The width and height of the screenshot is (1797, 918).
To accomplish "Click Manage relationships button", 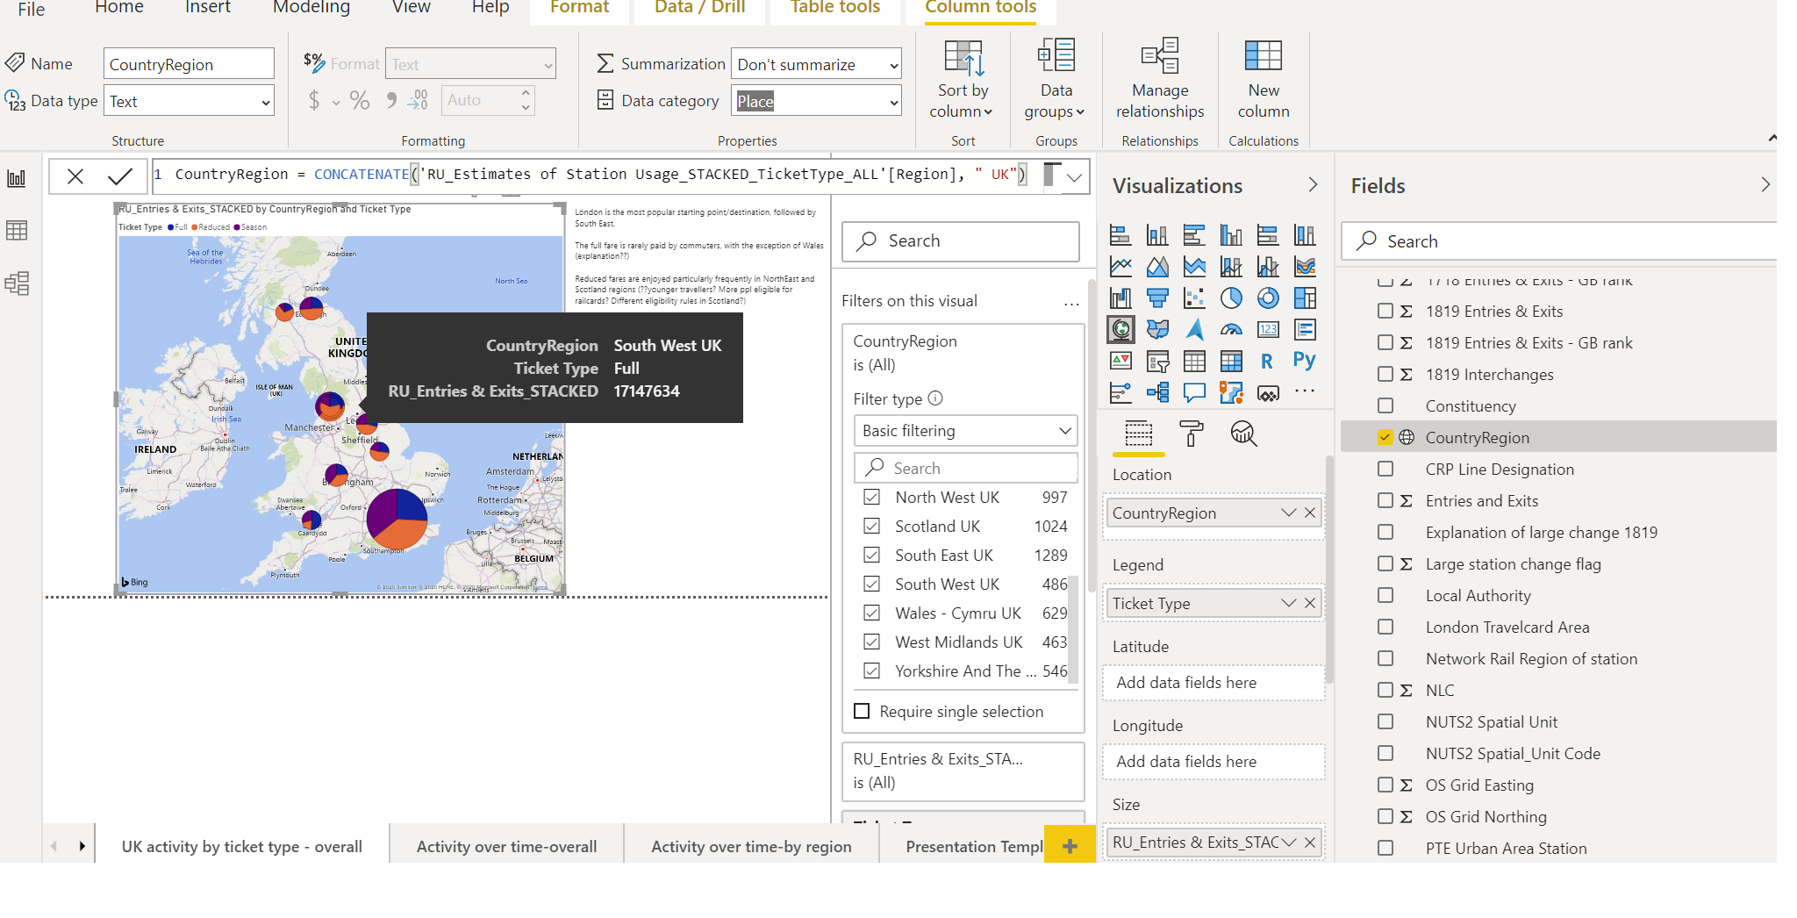I will [1160, 79].
